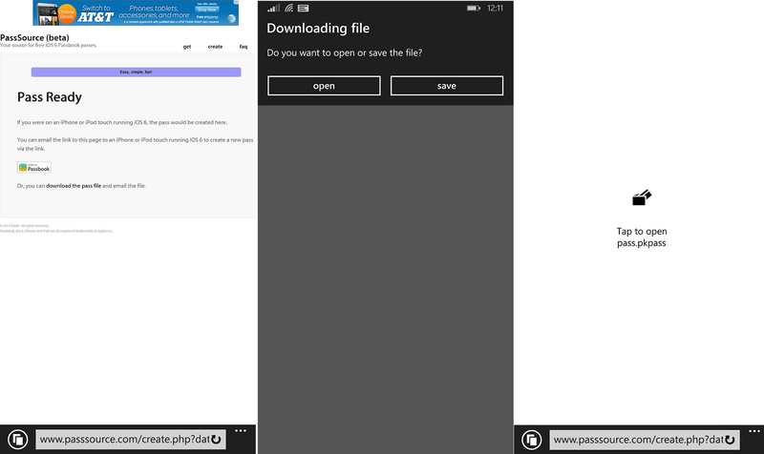Viewport: 764px width, 454px height.
Task: Refresh the page on the pass.pkpass screen
Action: point(731,440)
